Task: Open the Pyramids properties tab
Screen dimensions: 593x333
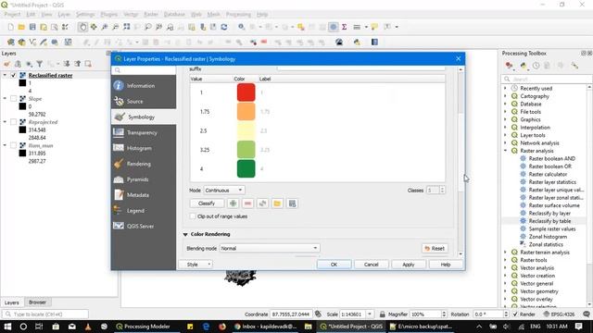Action: [144, 179]
